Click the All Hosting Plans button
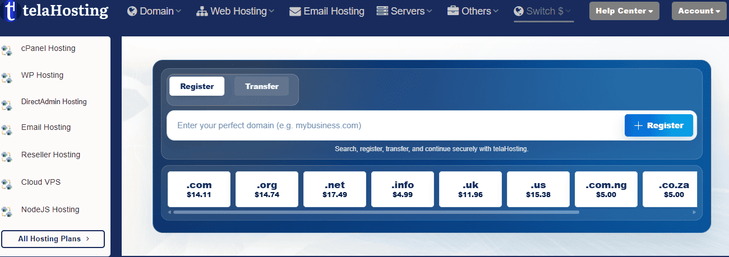 tap(53, 239)
